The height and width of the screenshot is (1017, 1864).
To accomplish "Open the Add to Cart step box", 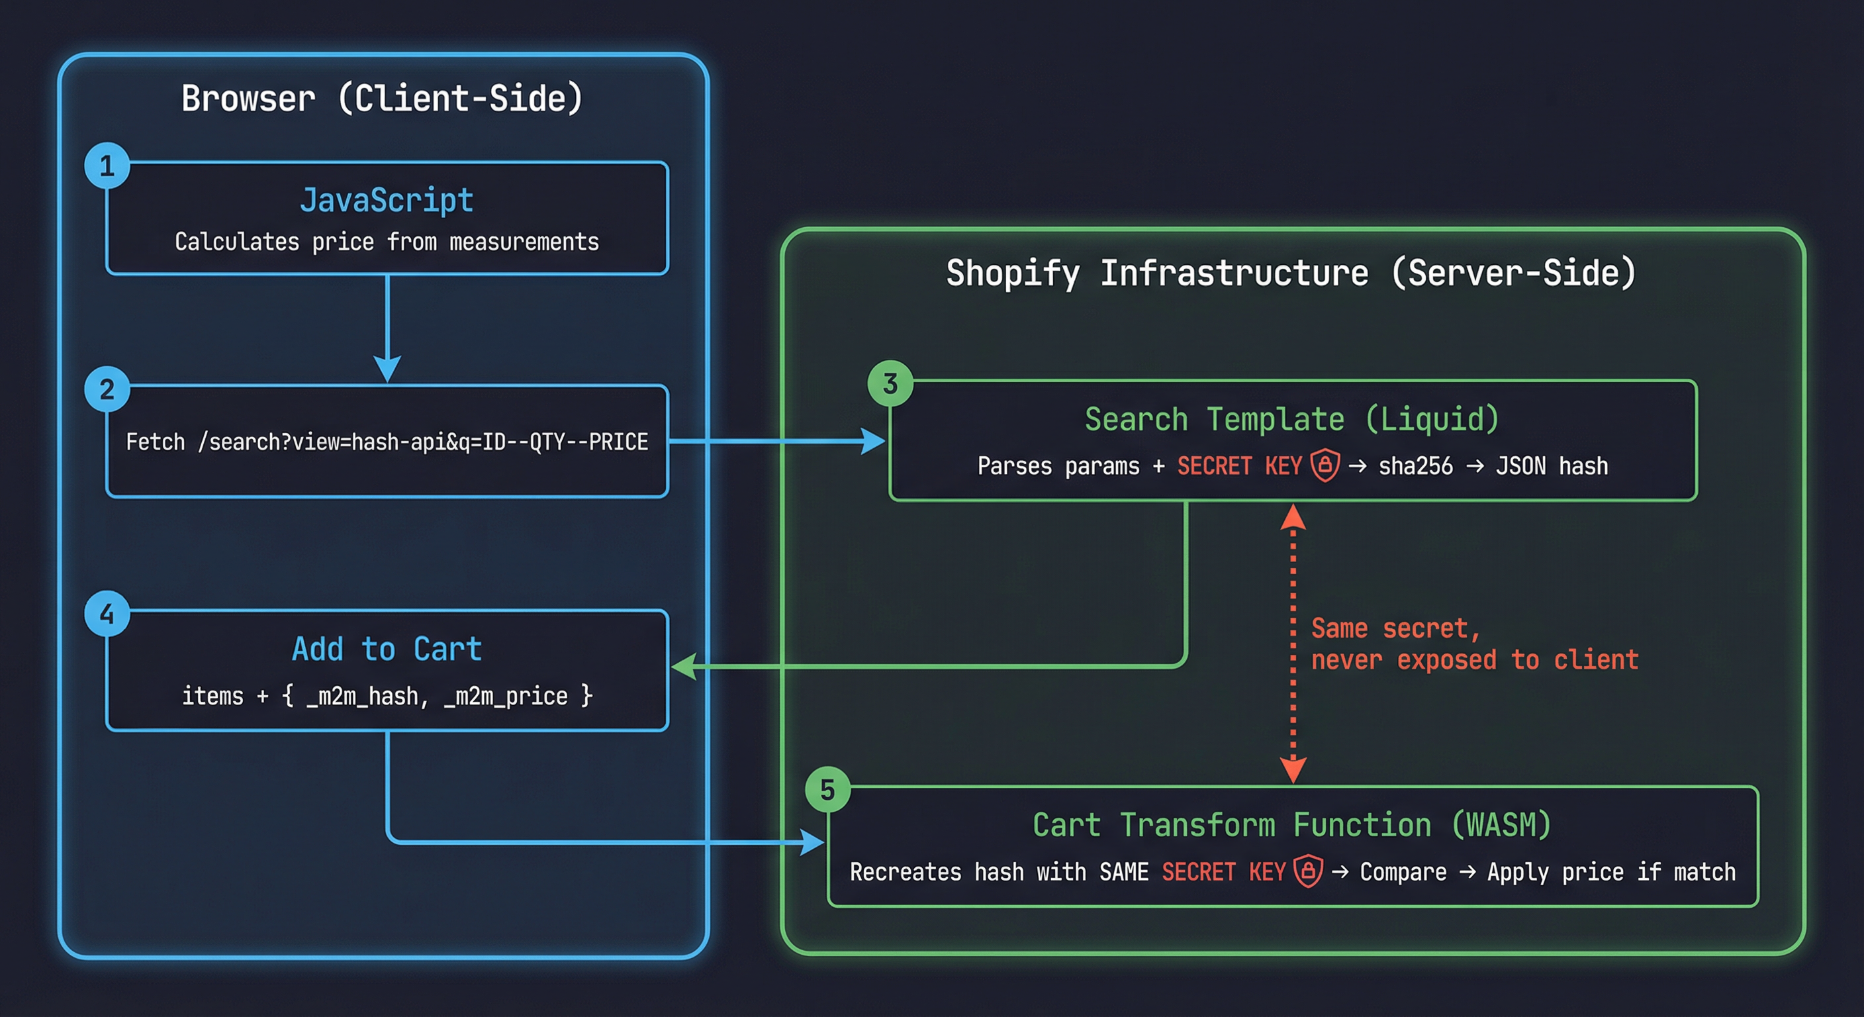I will [388, 669].
